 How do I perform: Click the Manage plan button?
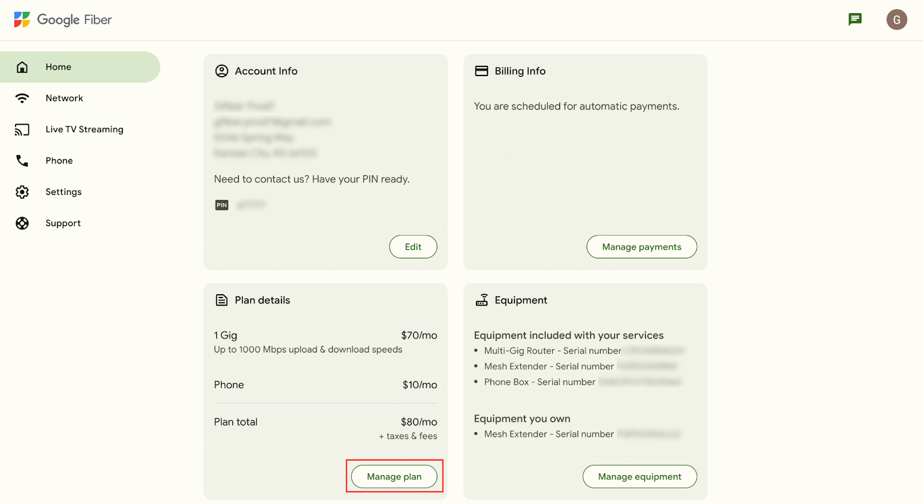click(x=394, y=476)
